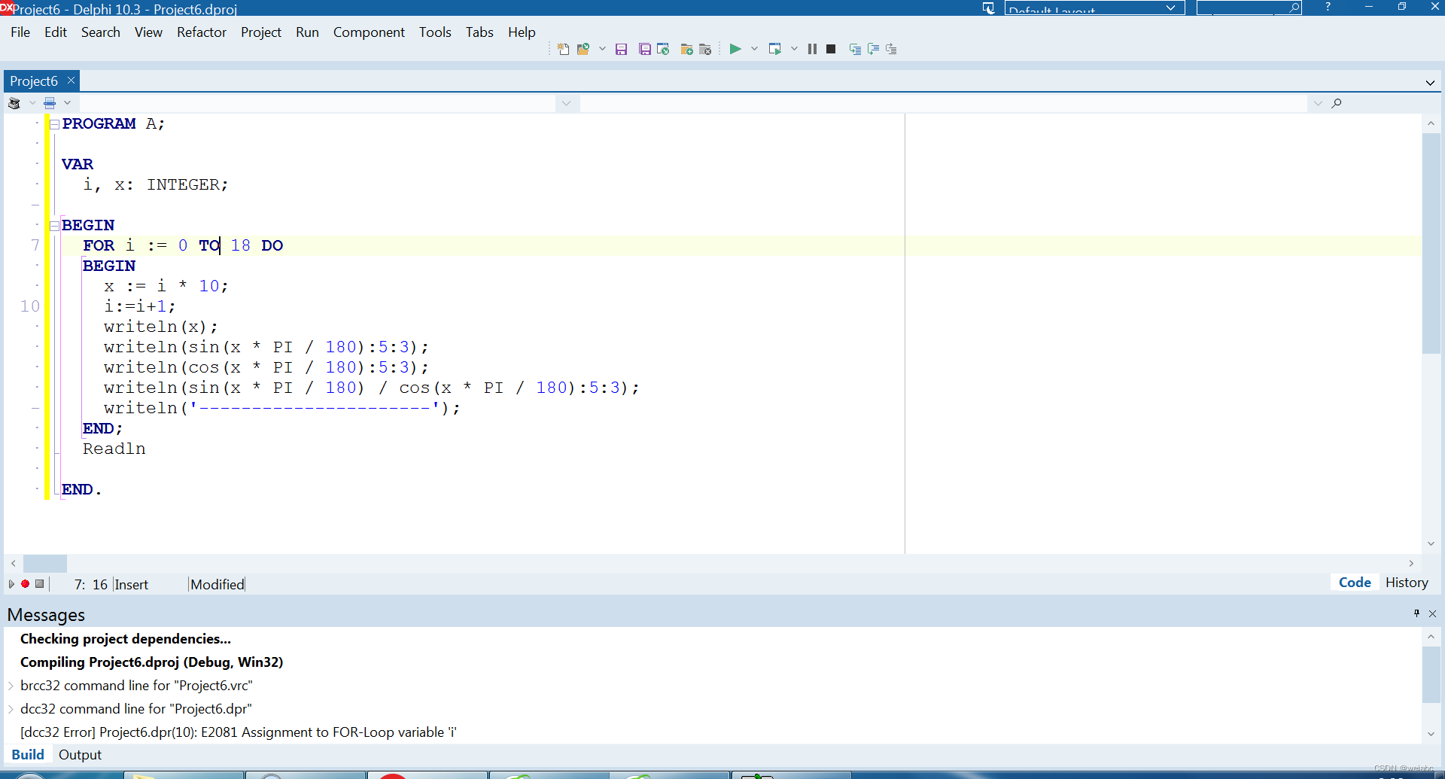Pin the Messages panel
The width and height of the screenshot is (1445, 779).
tap(1416, 613)
